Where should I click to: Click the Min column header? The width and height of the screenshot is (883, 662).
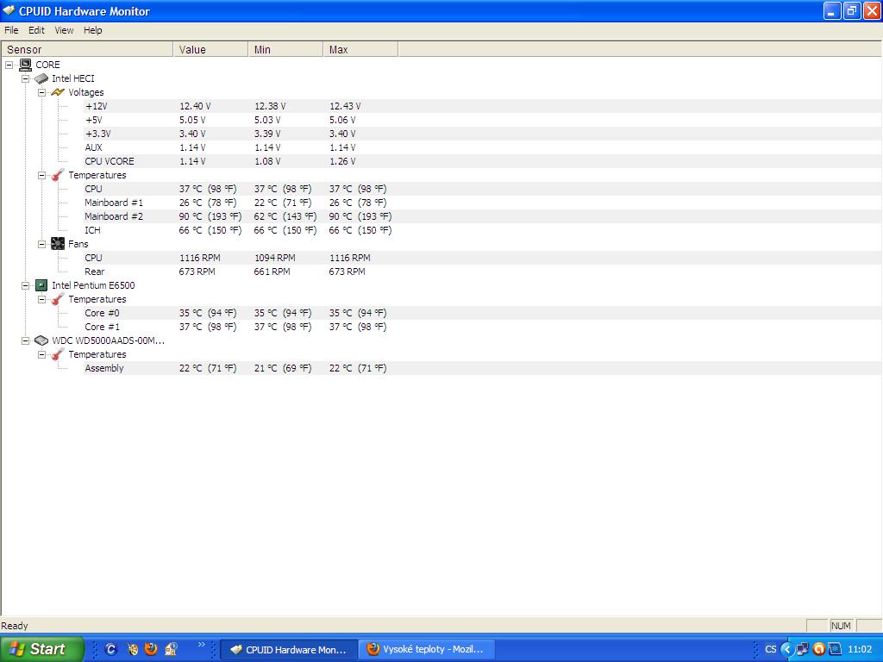pos(285,49)
